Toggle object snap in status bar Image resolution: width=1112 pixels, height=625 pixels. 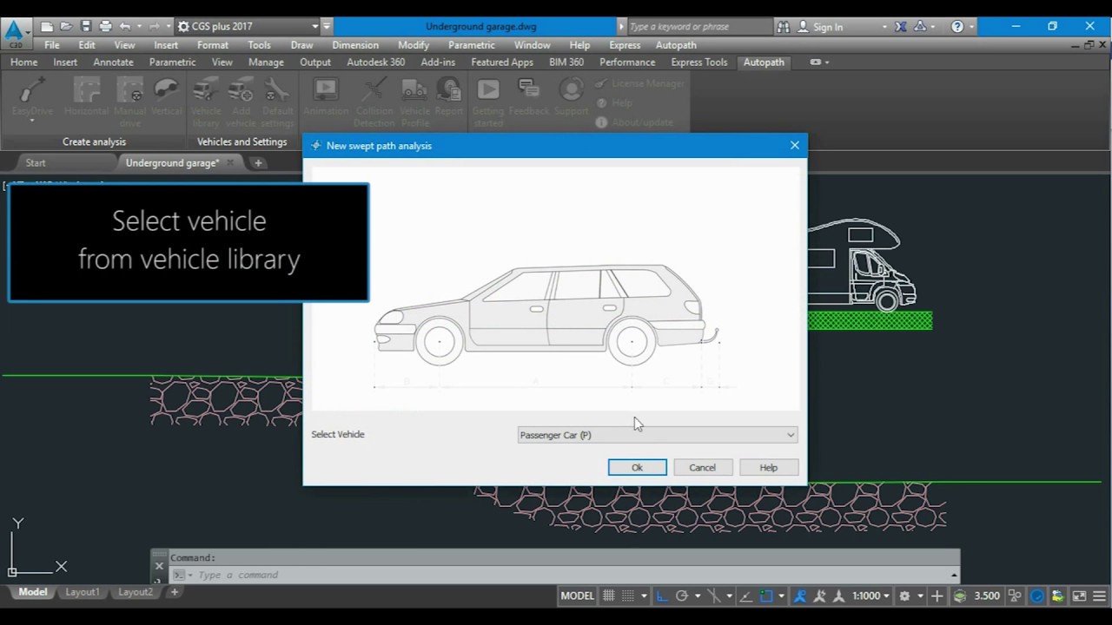click(766, 595)
